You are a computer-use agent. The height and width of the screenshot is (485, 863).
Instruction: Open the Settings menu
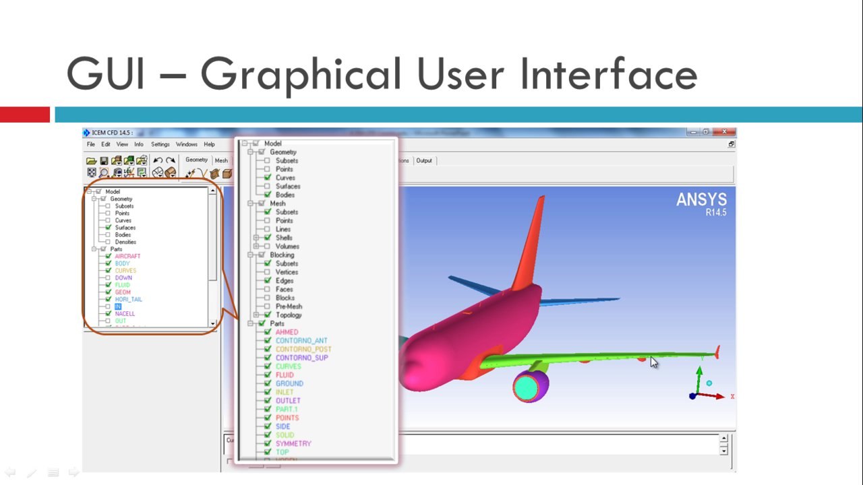click(160, 144)
